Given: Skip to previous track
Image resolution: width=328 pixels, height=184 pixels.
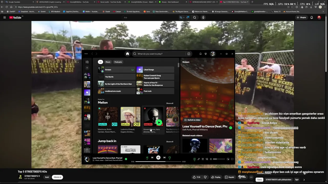Looking at the screenshot, I should [152, 158].
